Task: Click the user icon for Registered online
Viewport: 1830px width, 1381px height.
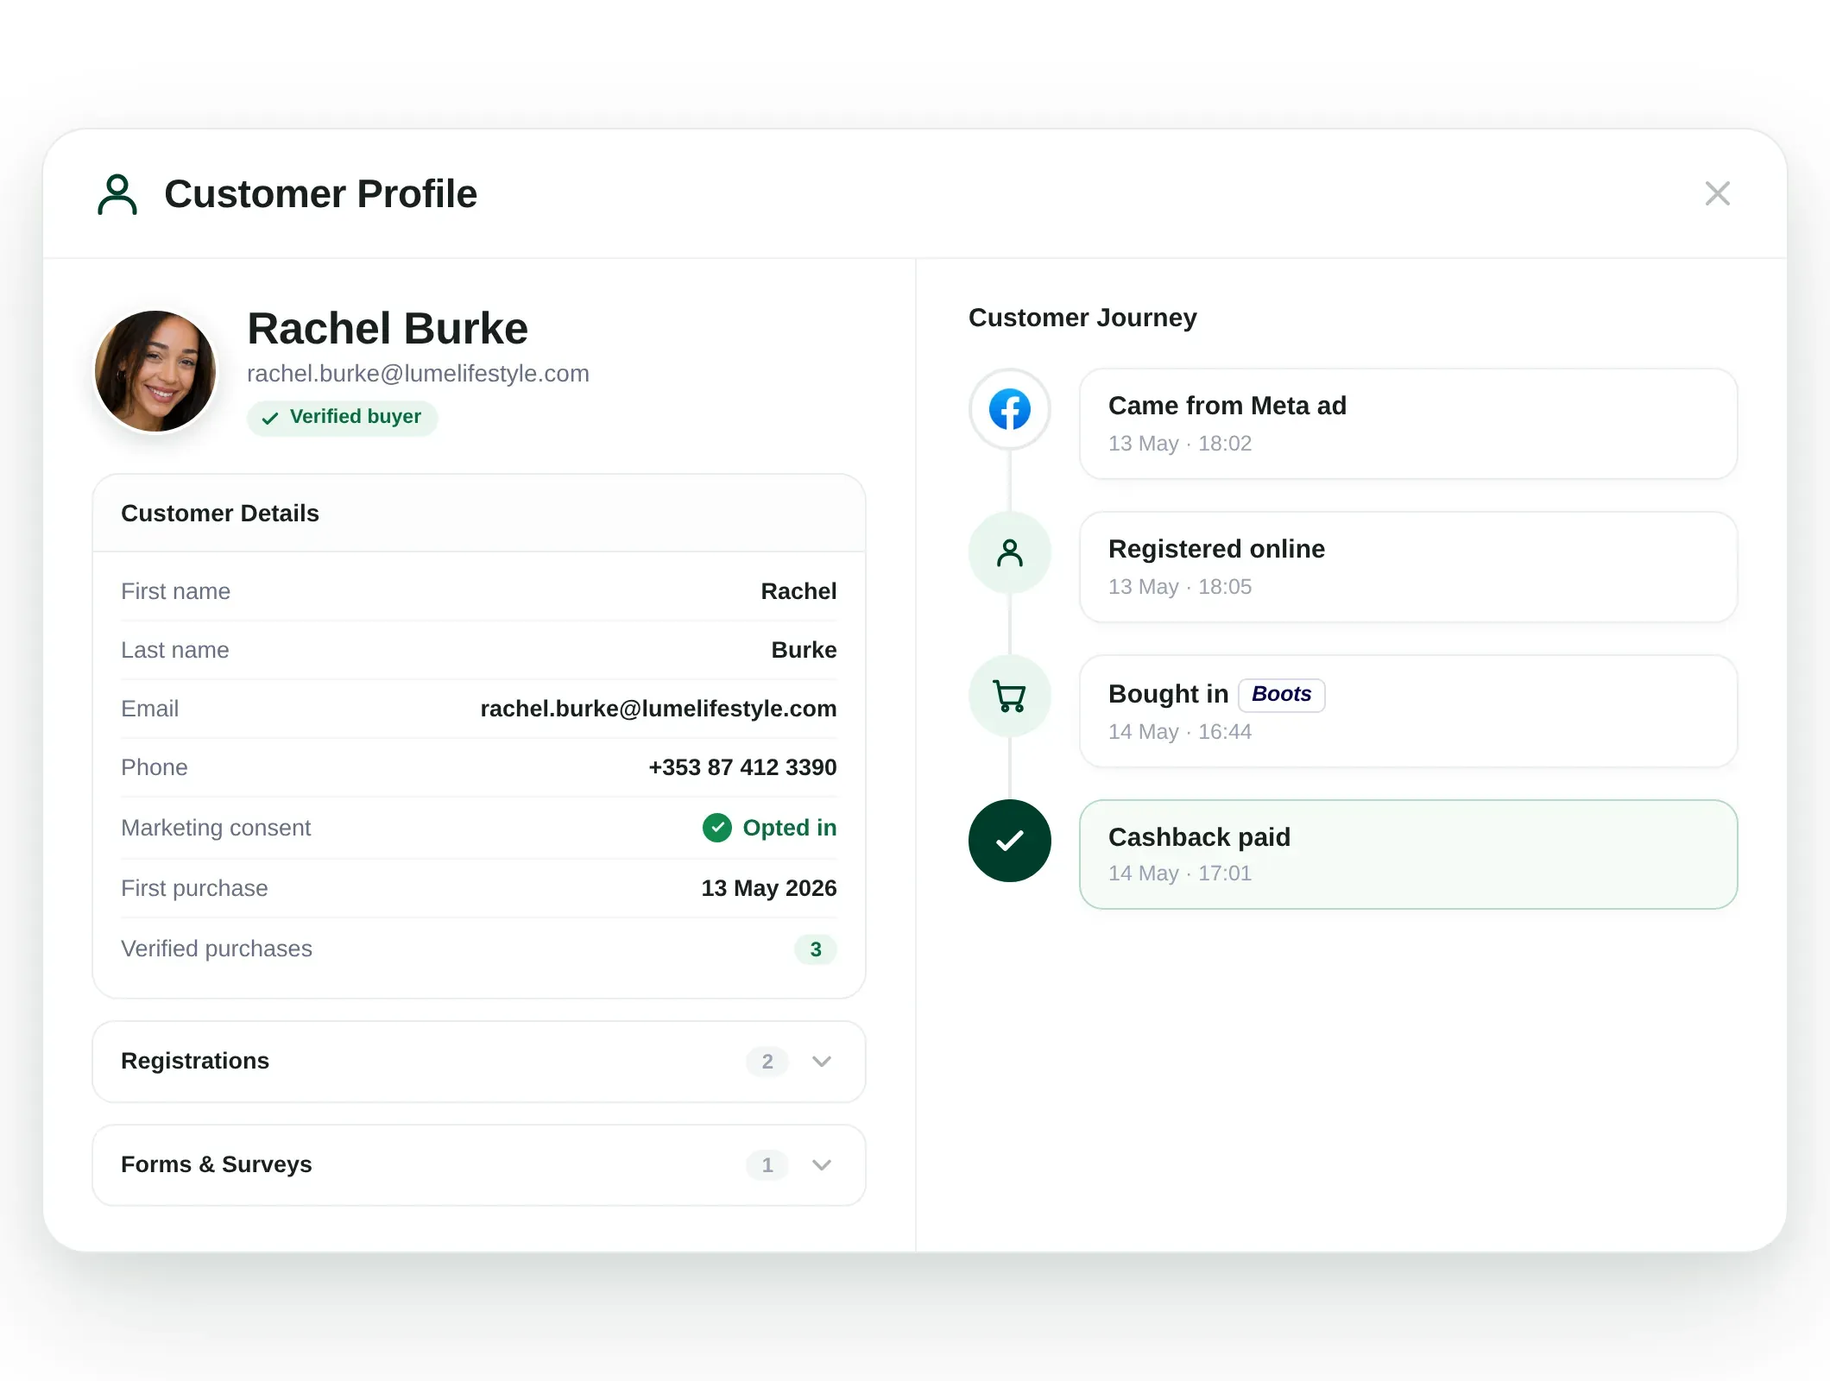Action: click(1009, 552)
